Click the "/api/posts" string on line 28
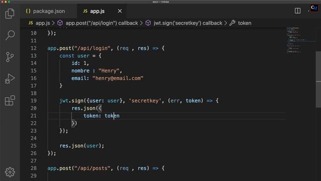Image resolution: width=321 pixels, height=181 pixels. click(x=92, y=168)
